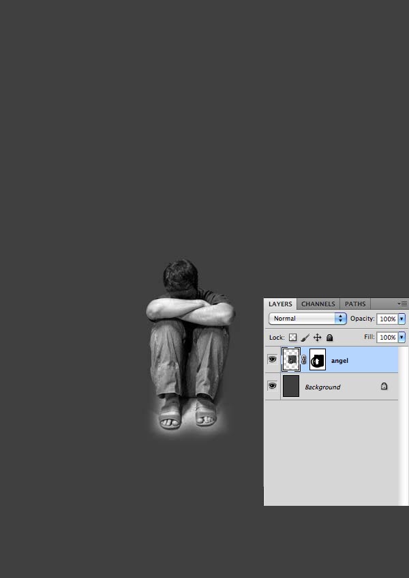
Task: Open the Normal blend mode dropdown
Action: [307, 319]
